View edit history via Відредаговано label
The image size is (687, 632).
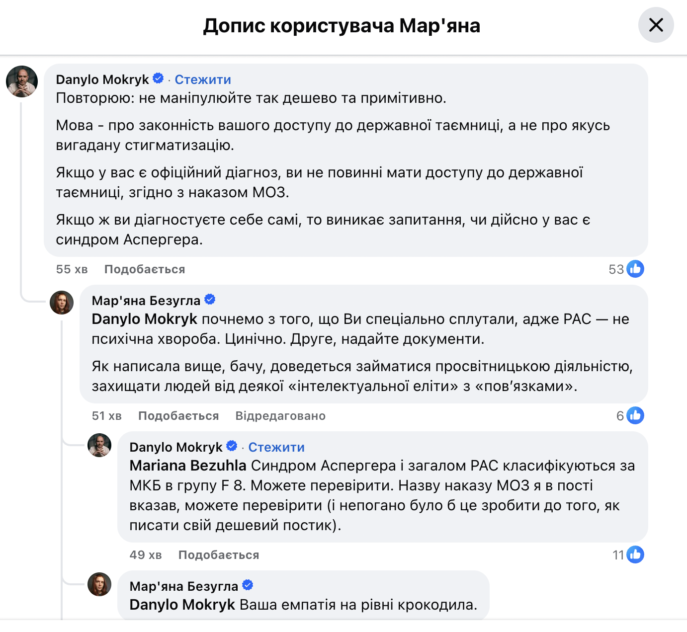click(280, 416)
